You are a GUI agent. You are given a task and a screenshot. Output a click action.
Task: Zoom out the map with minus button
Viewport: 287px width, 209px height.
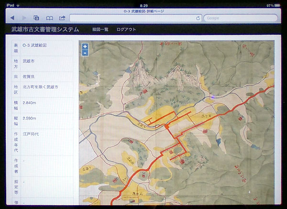(x=85, y=53)
